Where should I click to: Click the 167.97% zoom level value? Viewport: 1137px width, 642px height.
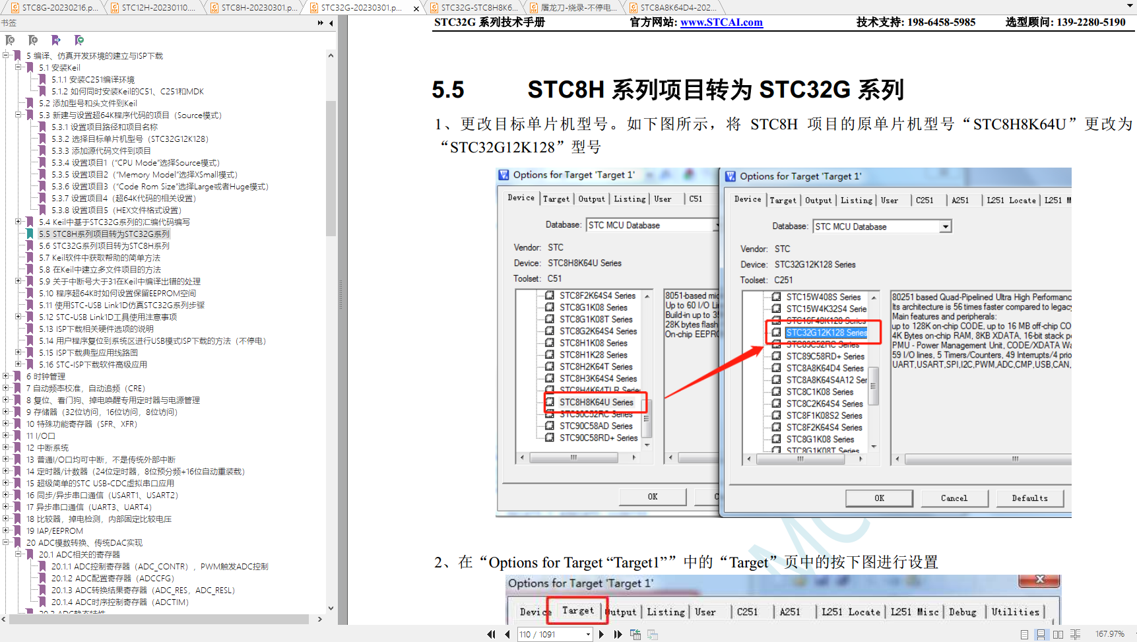tap(1110, 635)
